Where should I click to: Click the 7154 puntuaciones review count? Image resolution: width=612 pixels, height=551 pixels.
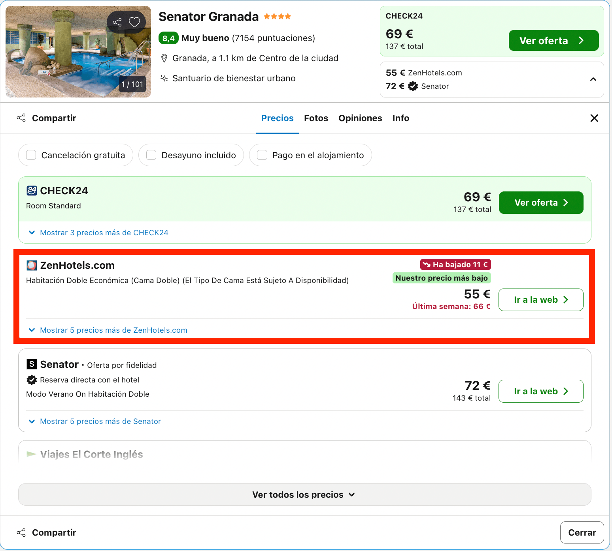click(274, 38)
